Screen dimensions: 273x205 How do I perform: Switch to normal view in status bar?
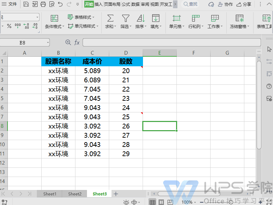click(x=153, y=202)
